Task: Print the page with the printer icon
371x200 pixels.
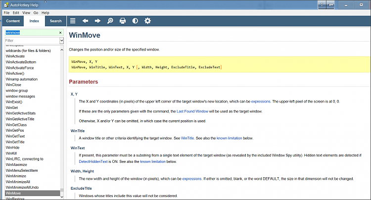Action: (123, 21)
